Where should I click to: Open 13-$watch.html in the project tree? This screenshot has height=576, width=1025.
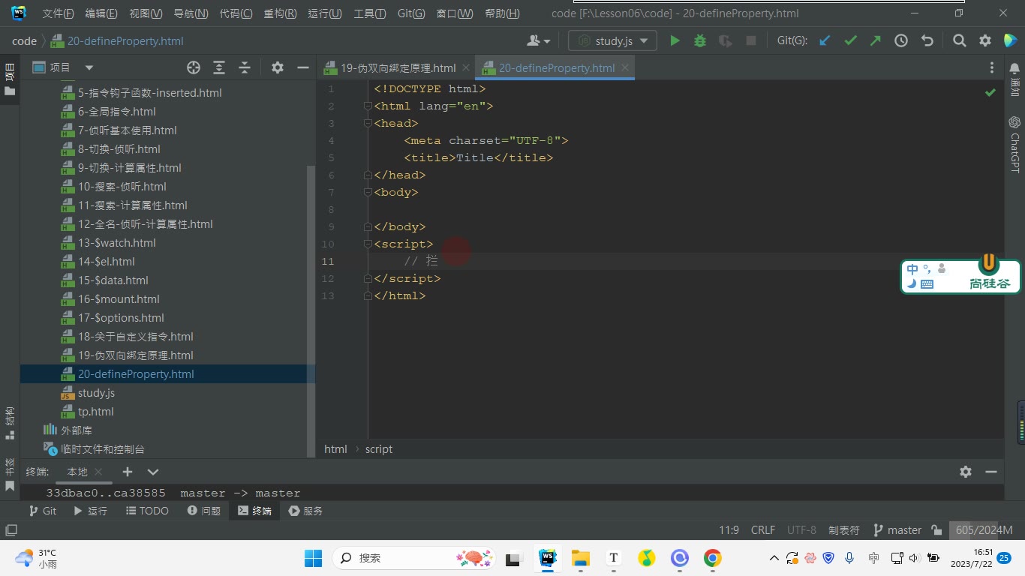[x=117, y=243]
